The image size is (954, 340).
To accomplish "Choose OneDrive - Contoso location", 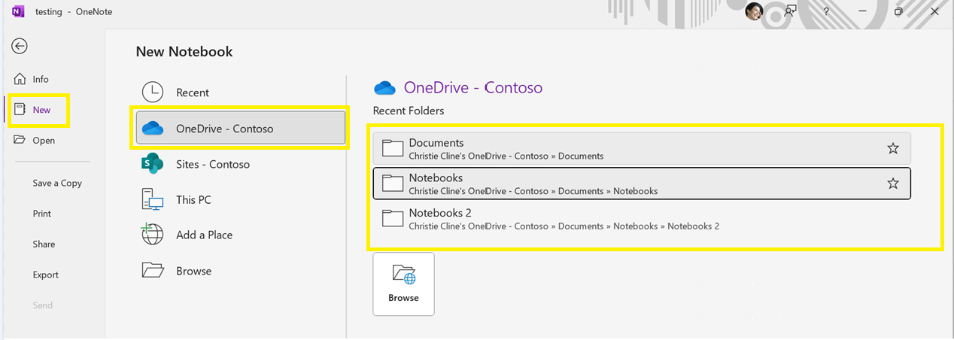I will (240, 128).
